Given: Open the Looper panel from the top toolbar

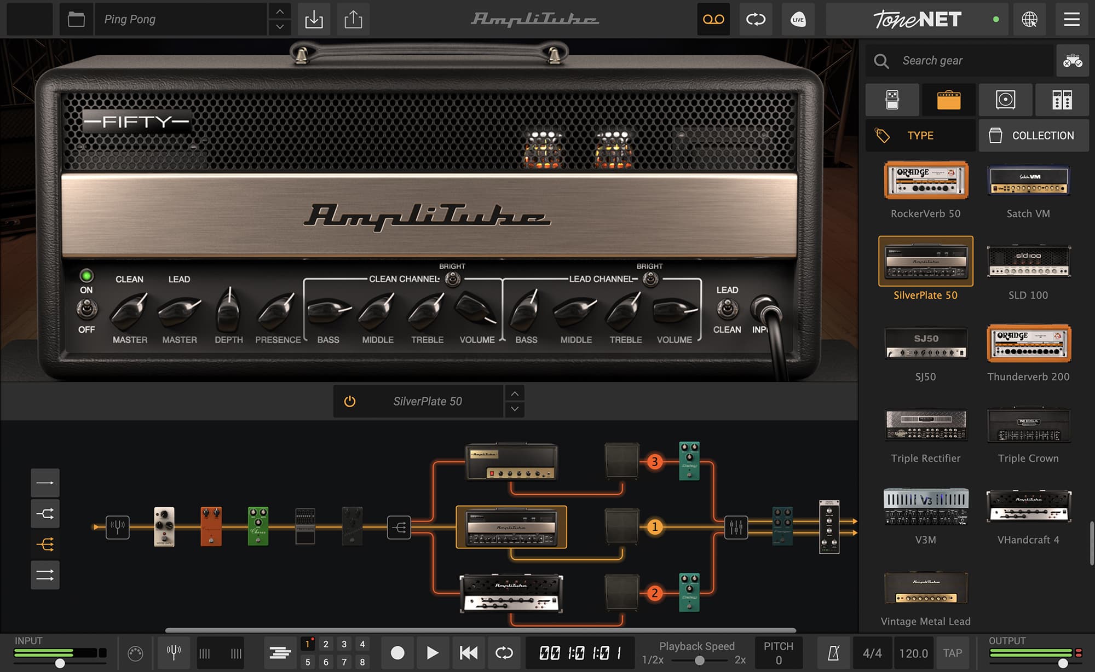Looking at the screenshot, I should click(713, 19).
